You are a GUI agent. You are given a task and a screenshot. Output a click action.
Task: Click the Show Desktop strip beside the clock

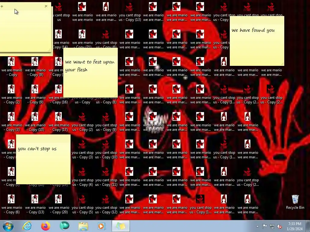pos(308,226)
